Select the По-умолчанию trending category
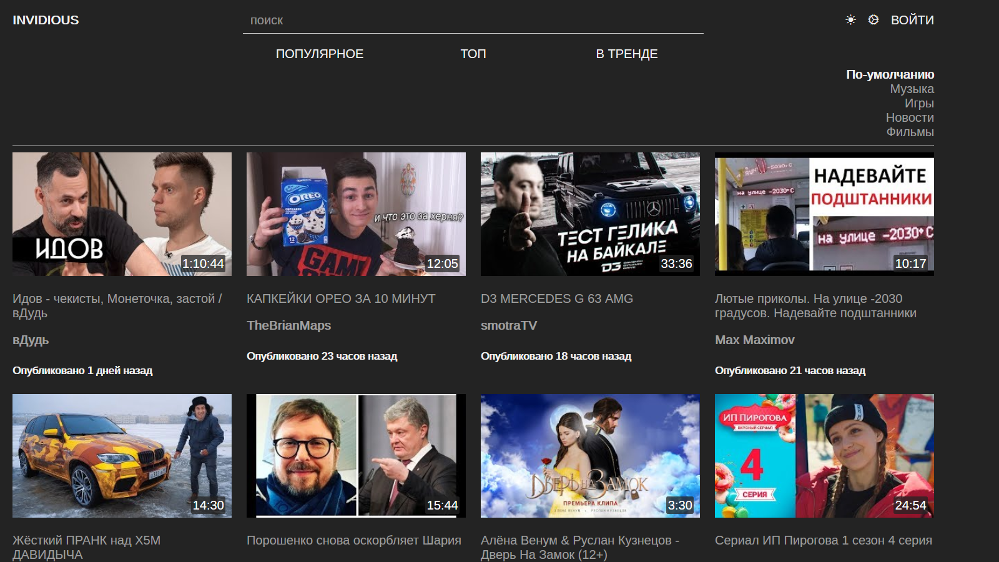 890,74
